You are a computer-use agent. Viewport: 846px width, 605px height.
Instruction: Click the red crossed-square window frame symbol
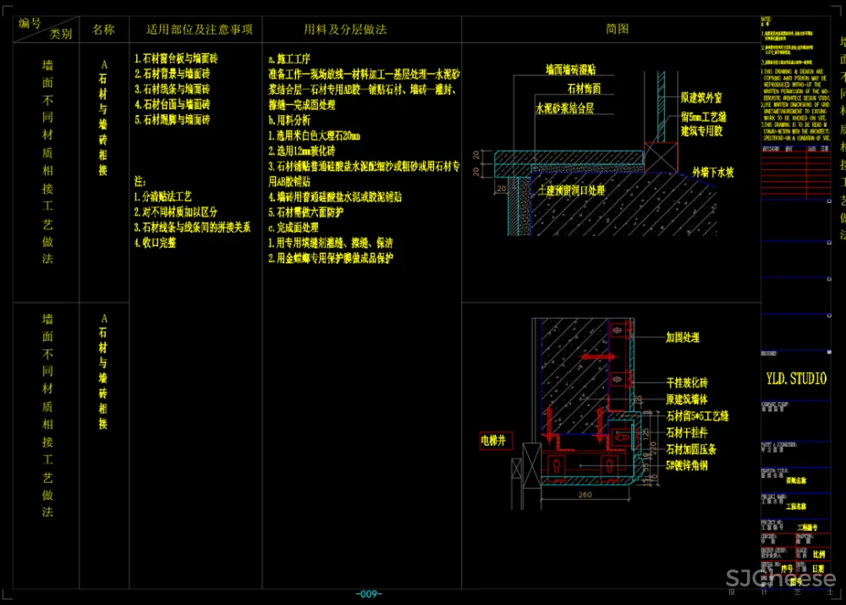pyautogui.click(x=660, y=156)
